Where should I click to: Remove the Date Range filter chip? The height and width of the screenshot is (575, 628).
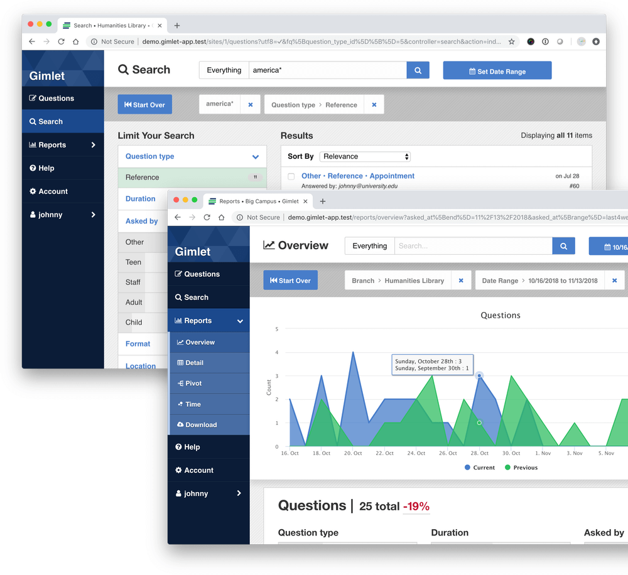(614, 281)
